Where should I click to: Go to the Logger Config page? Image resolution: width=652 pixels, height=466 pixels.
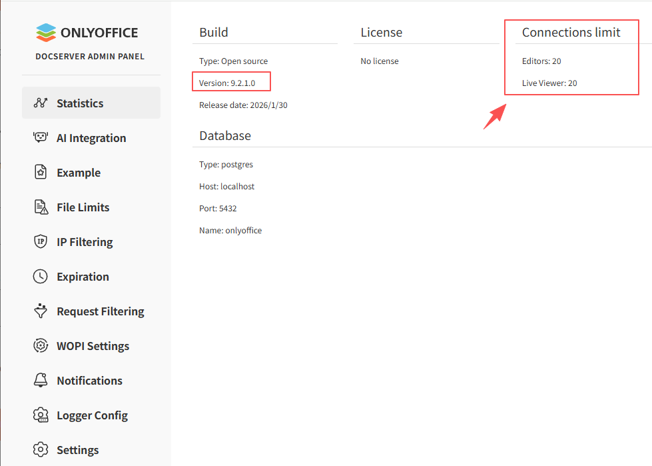pyautogui.click(x=92, y=415)
